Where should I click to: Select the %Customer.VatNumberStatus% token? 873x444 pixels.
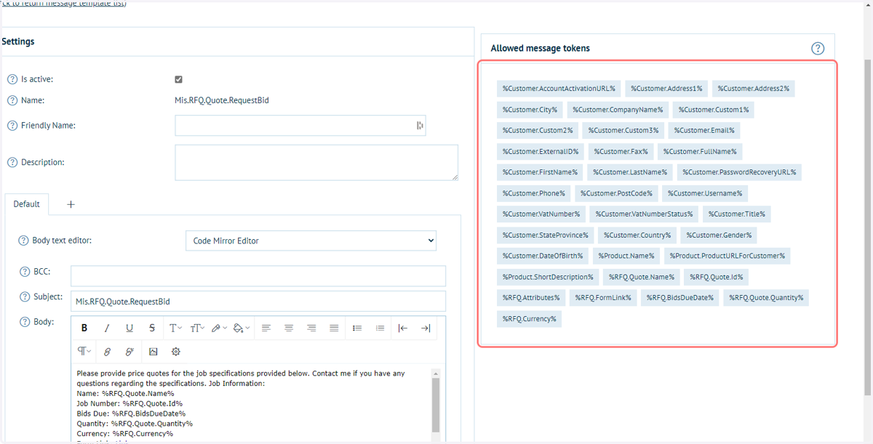coord(645,214)
